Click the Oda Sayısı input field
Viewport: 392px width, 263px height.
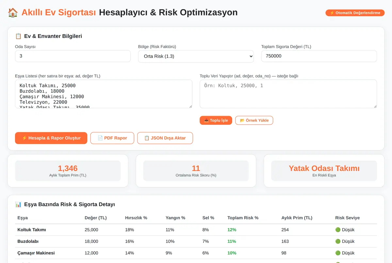click(73, 56)
